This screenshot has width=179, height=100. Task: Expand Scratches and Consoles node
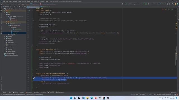tap(3, 55)
